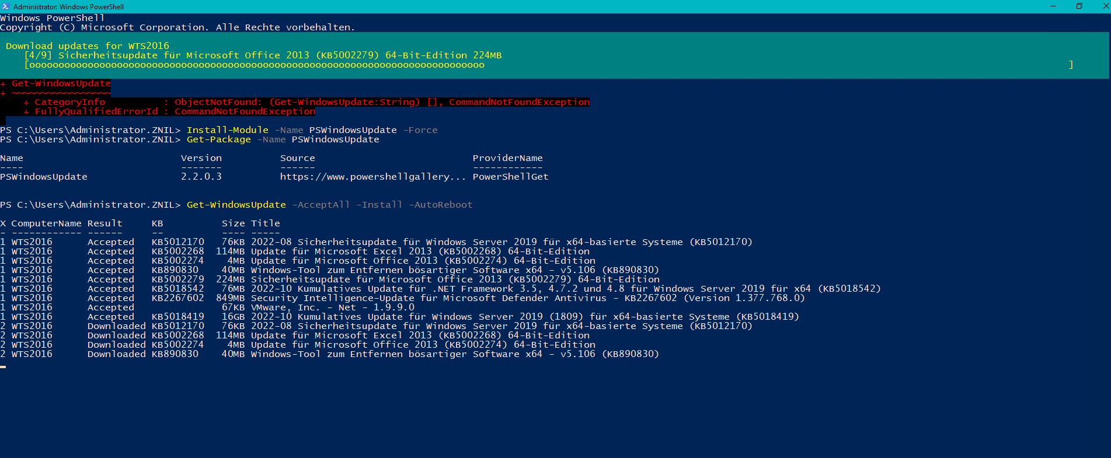Minimize the PowerShell window

pos(1053,6)
